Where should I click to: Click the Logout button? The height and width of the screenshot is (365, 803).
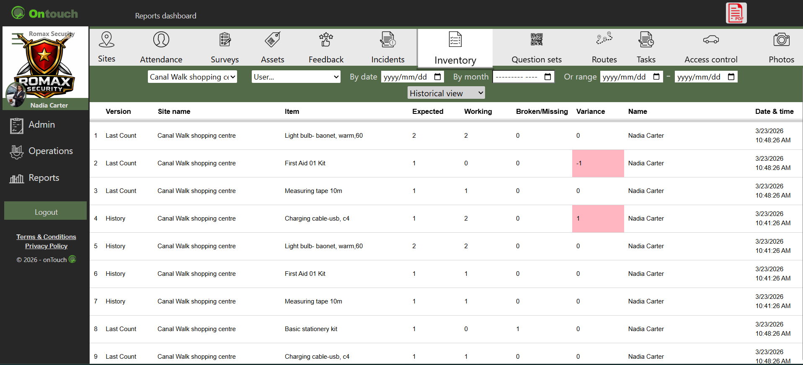(46, 212)
